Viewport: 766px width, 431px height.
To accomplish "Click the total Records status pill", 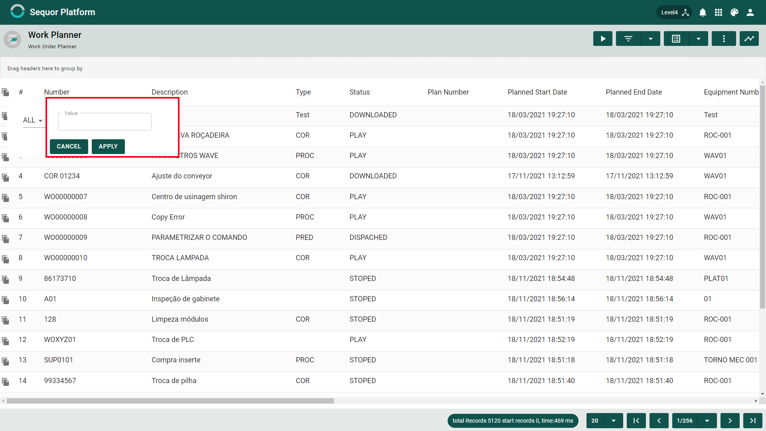I will coord(513,421).
